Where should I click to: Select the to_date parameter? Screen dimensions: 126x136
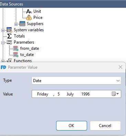point(27,55)
